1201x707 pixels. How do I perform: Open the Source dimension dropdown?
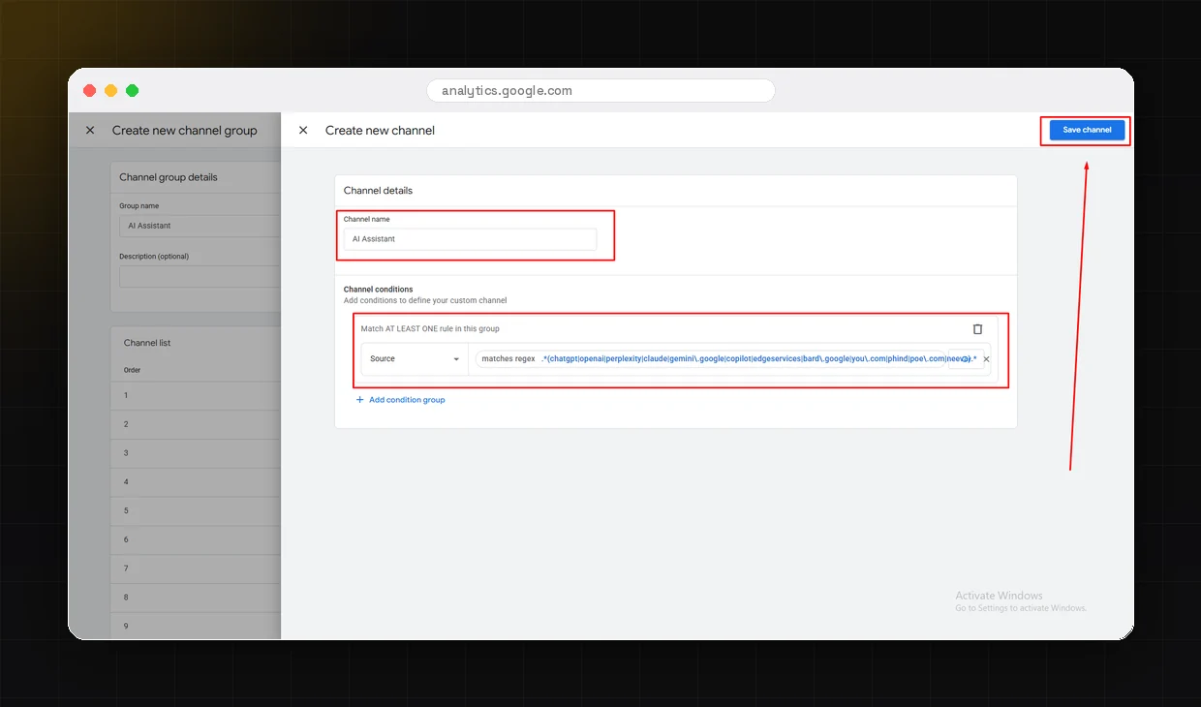pos(415,358)
